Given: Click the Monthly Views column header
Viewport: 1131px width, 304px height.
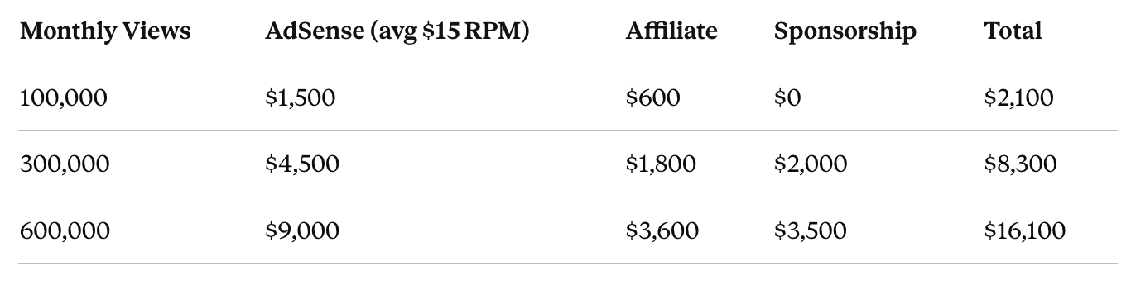Looking at the screenshot, I should (x=105, y=31).
